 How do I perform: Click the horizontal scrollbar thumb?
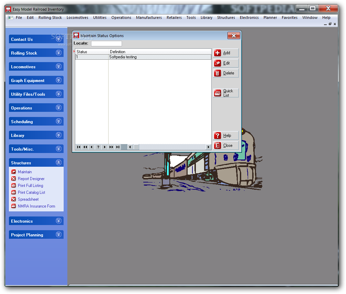click(x=136, y=147)
